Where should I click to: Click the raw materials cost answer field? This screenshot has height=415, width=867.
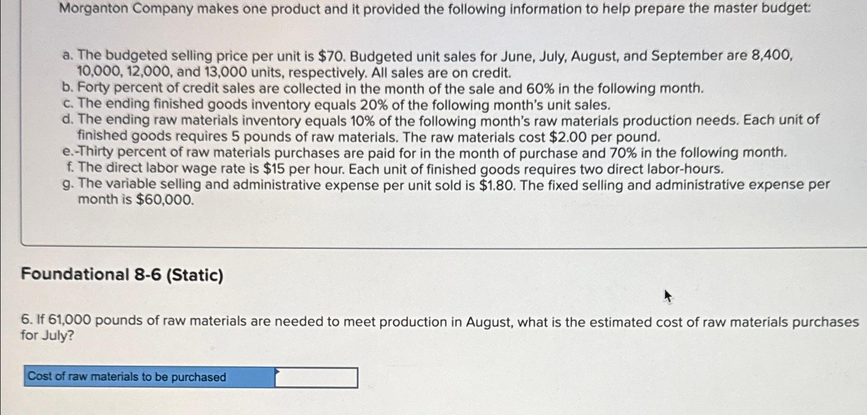(x=316, y=377)
